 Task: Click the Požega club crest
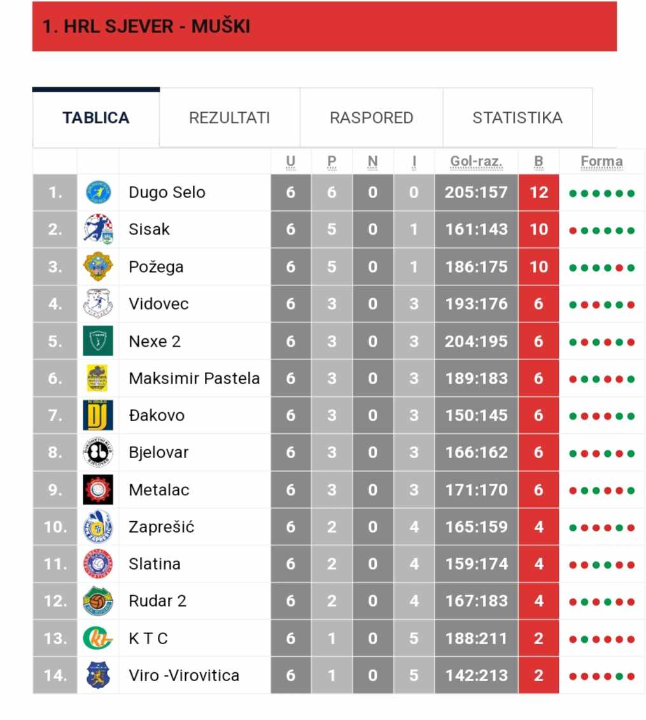coord(98,266)
